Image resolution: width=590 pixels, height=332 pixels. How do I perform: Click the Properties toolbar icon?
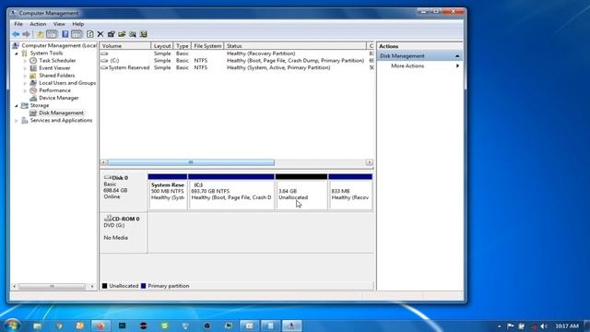tap(111, 34)
